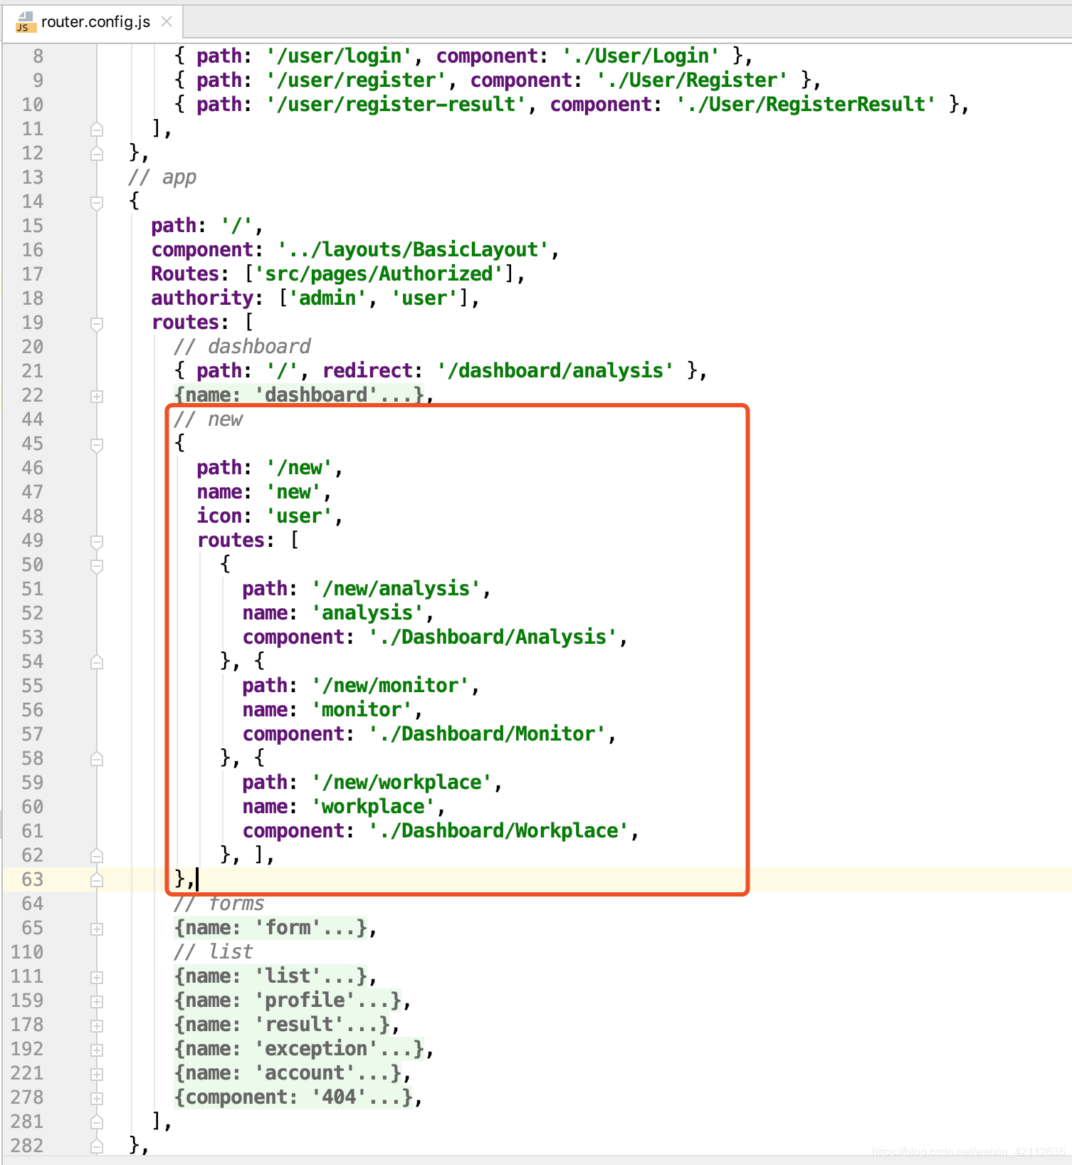Click the folded {name: 'result'...} placeholder text
Image resolution: width=1072 pixels, height=1165 pixels.
(x=282, y=1025)
